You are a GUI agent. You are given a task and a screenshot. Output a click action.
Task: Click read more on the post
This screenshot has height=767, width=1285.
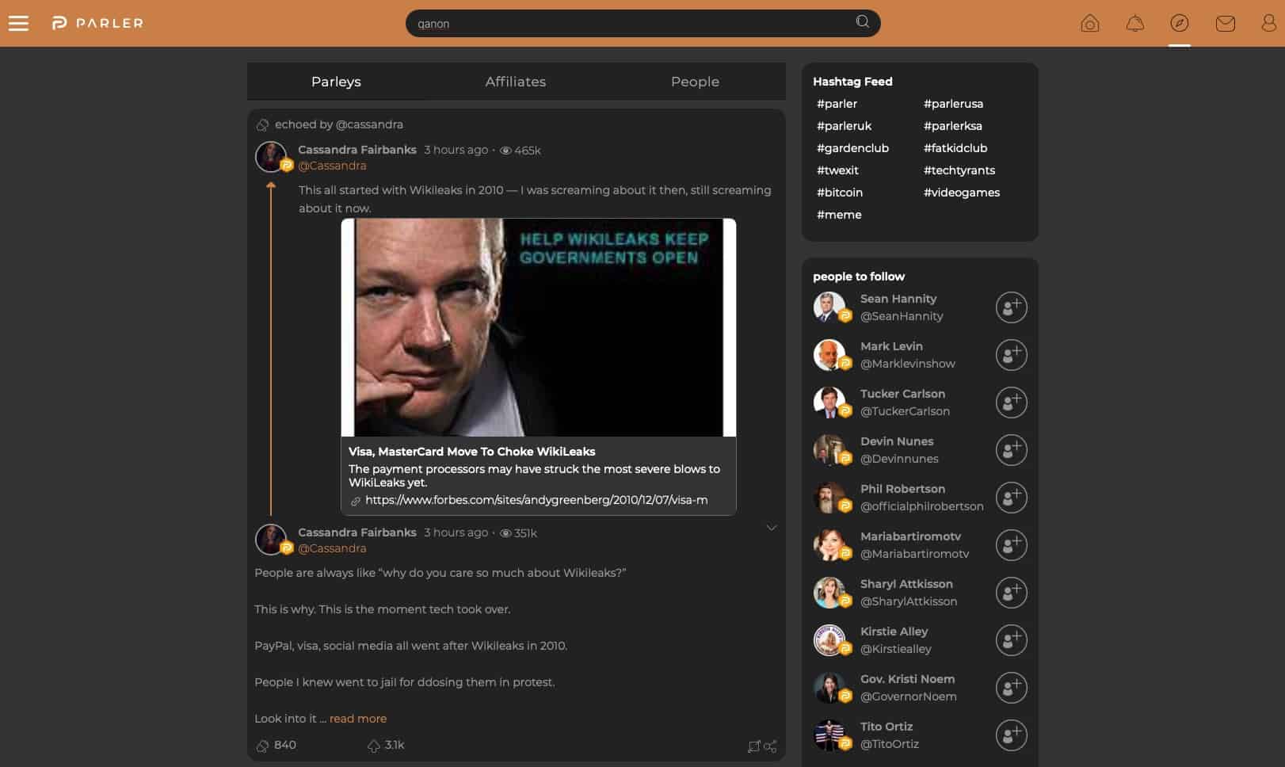[x=358, y=719]
